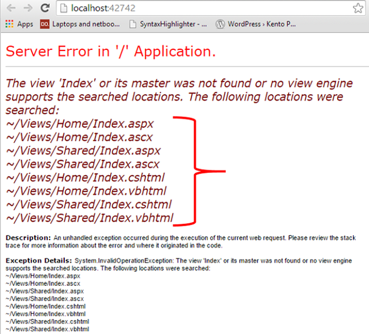Click the page icon in address bar
Image resolution: width=369 pixels, height=334 pixels.
pos(64,9)
